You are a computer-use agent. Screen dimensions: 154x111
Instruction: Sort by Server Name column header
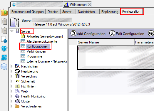point(106,42)
